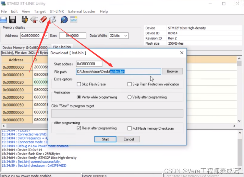Screen dimensions: 244x177
Task: Open the ST-LINK update globe icon
Action: tap(64, 20)
